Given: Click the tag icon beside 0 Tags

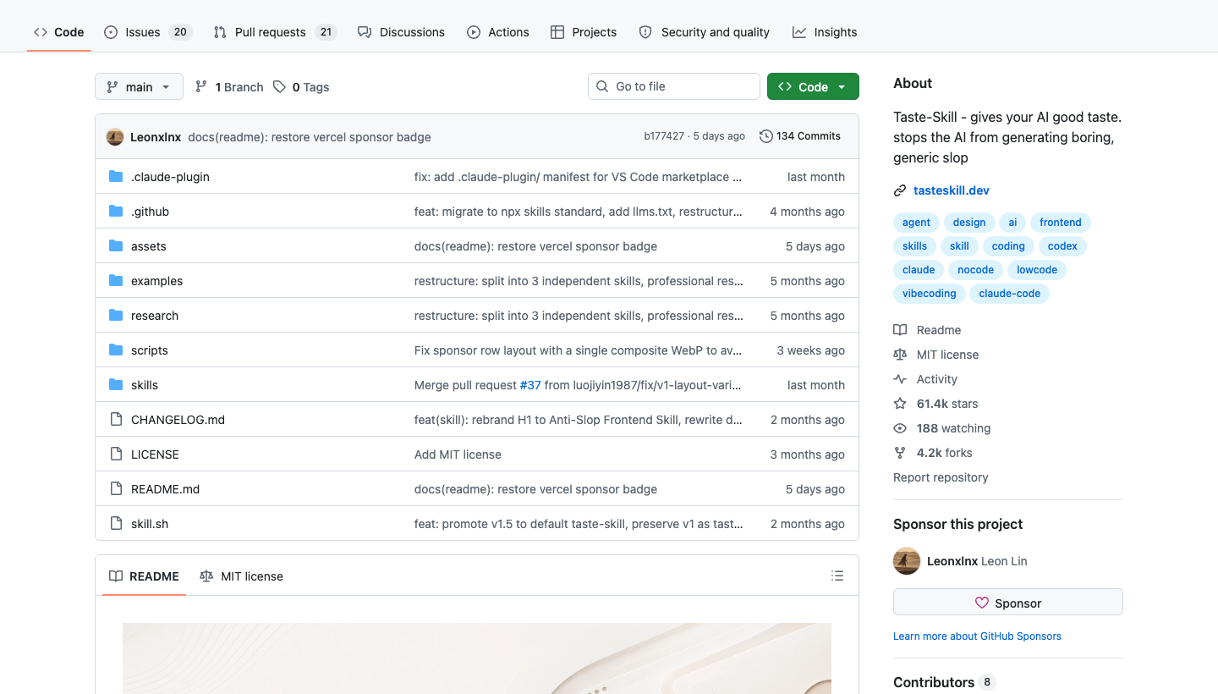Looking at the screenshot, I should point(279,87).
